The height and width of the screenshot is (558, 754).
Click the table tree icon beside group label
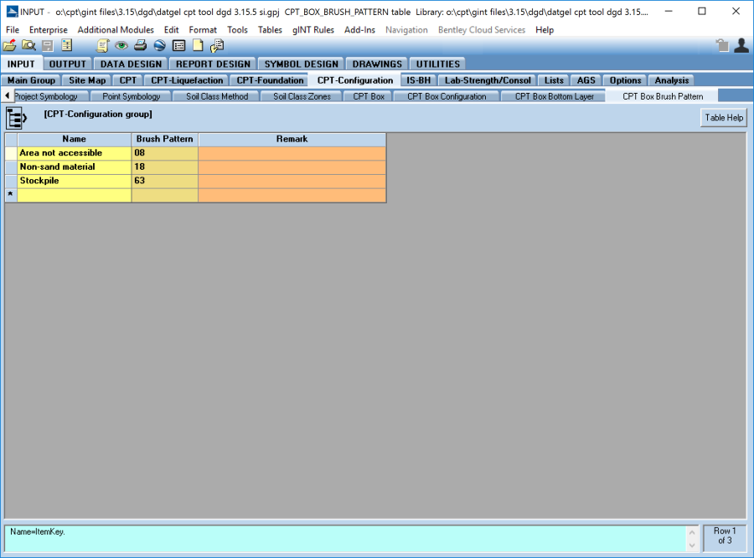18,118
